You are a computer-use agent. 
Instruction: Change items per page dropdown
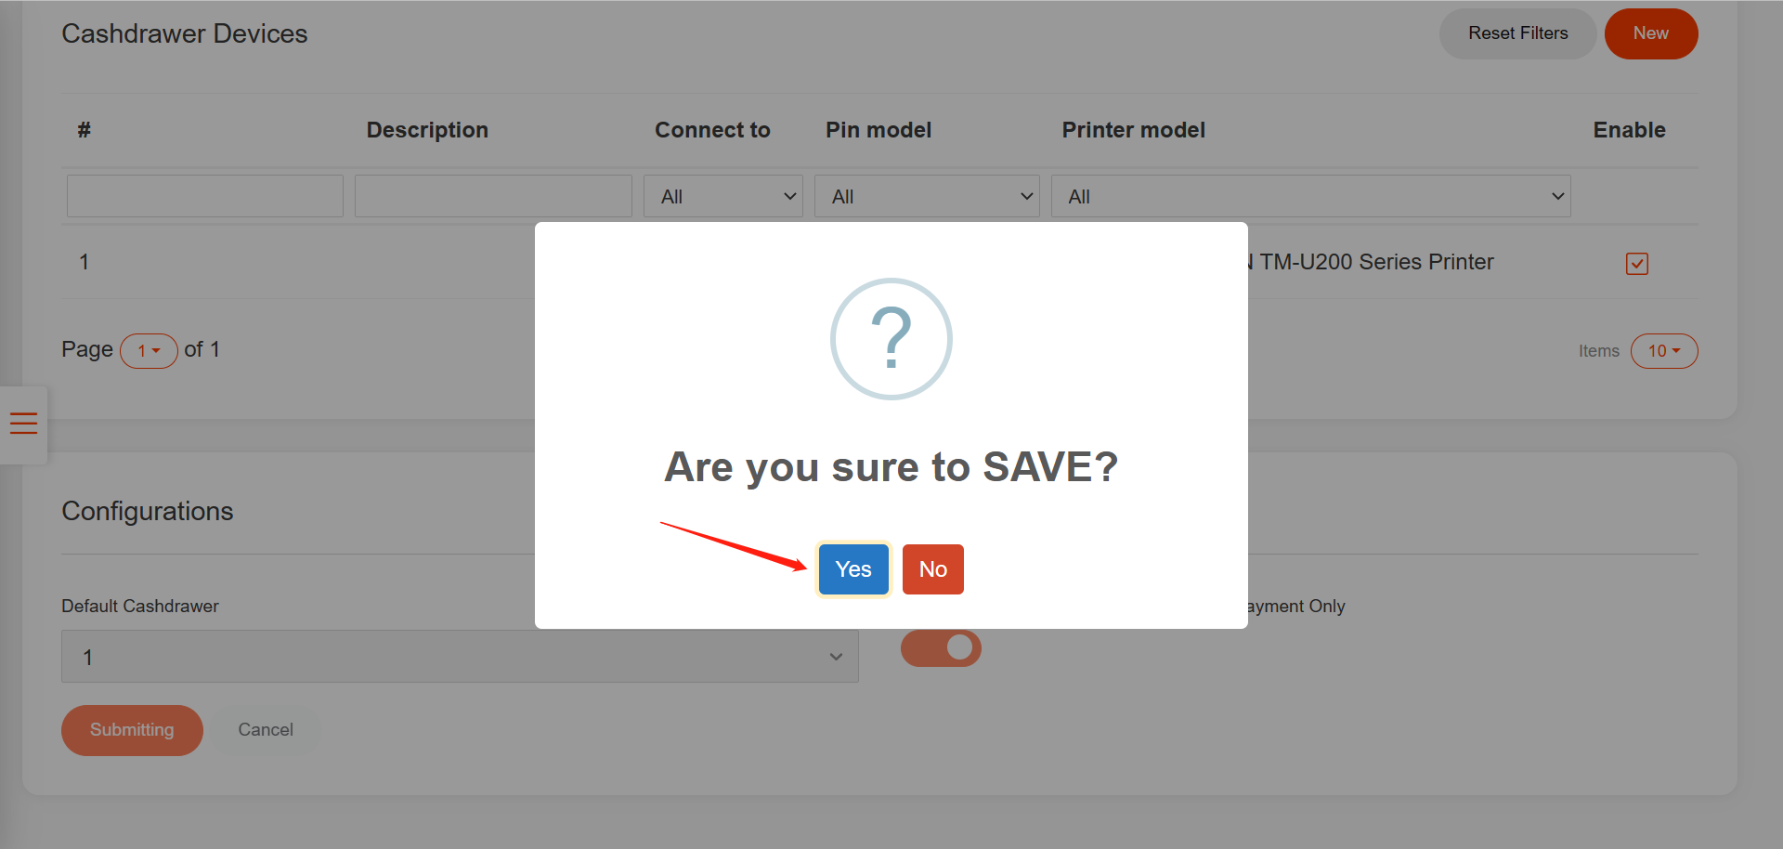[x=1663, y=351]
